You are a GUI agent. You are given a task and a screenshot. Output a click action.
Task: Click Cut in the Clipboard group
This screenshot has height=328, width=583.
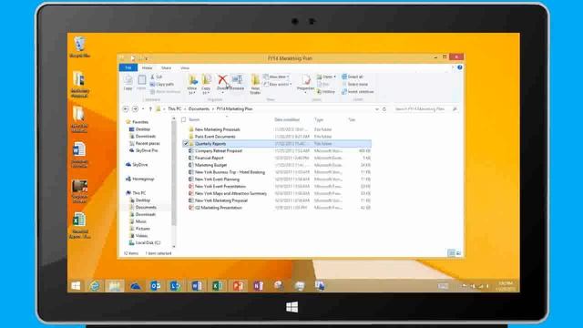coord(157,77)
